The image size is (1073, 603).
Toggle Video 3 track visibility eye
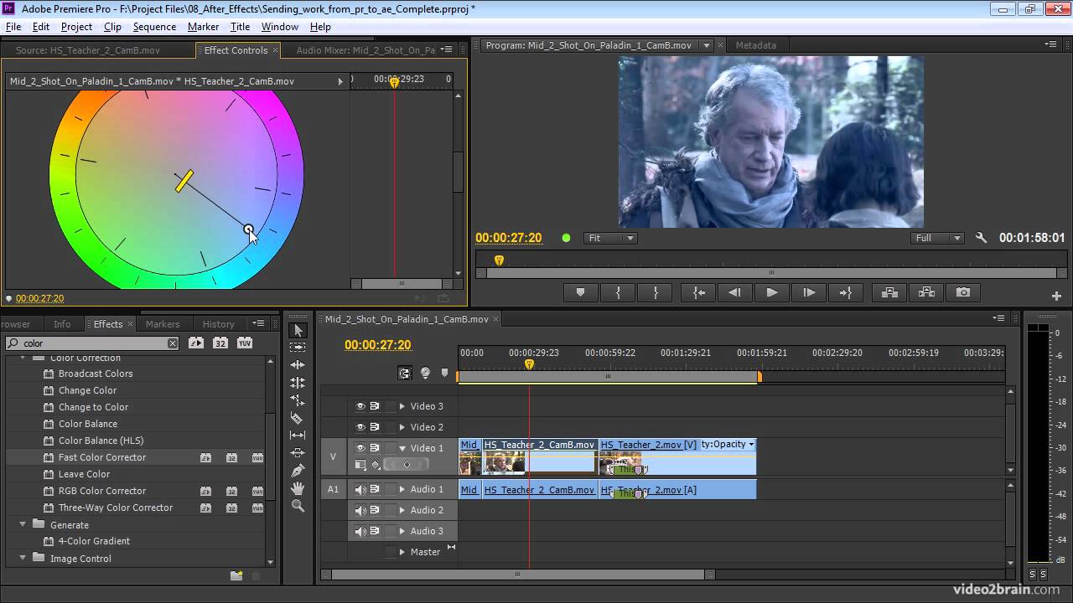point(360,406)
